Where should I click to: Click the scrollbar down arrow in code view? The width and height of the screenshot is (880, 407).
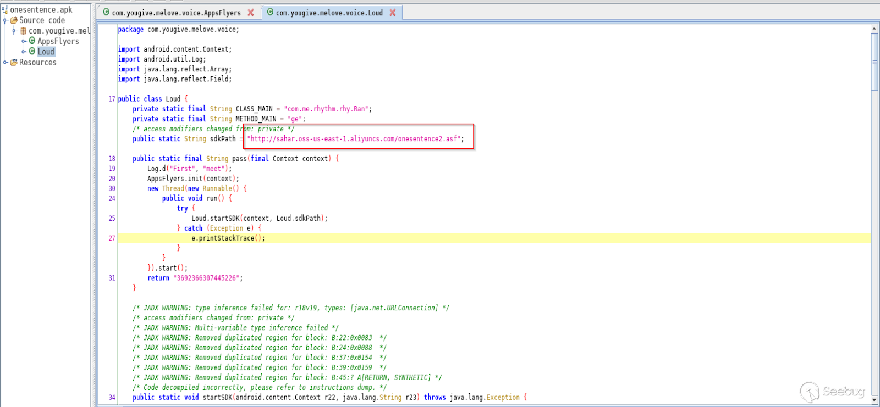[875, 400]
